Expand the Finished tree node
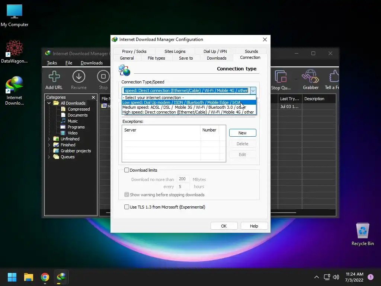 coord(49,145)
